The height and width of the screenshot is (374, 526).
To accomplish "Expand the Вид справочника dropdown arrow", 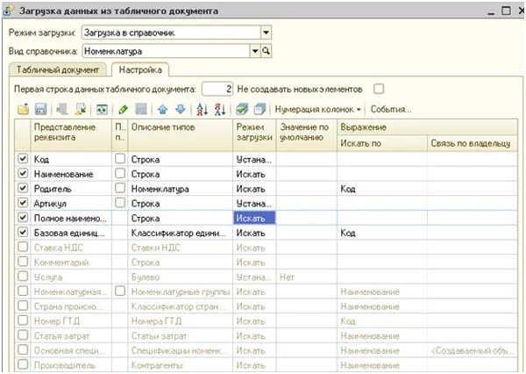I will (255, 51).
